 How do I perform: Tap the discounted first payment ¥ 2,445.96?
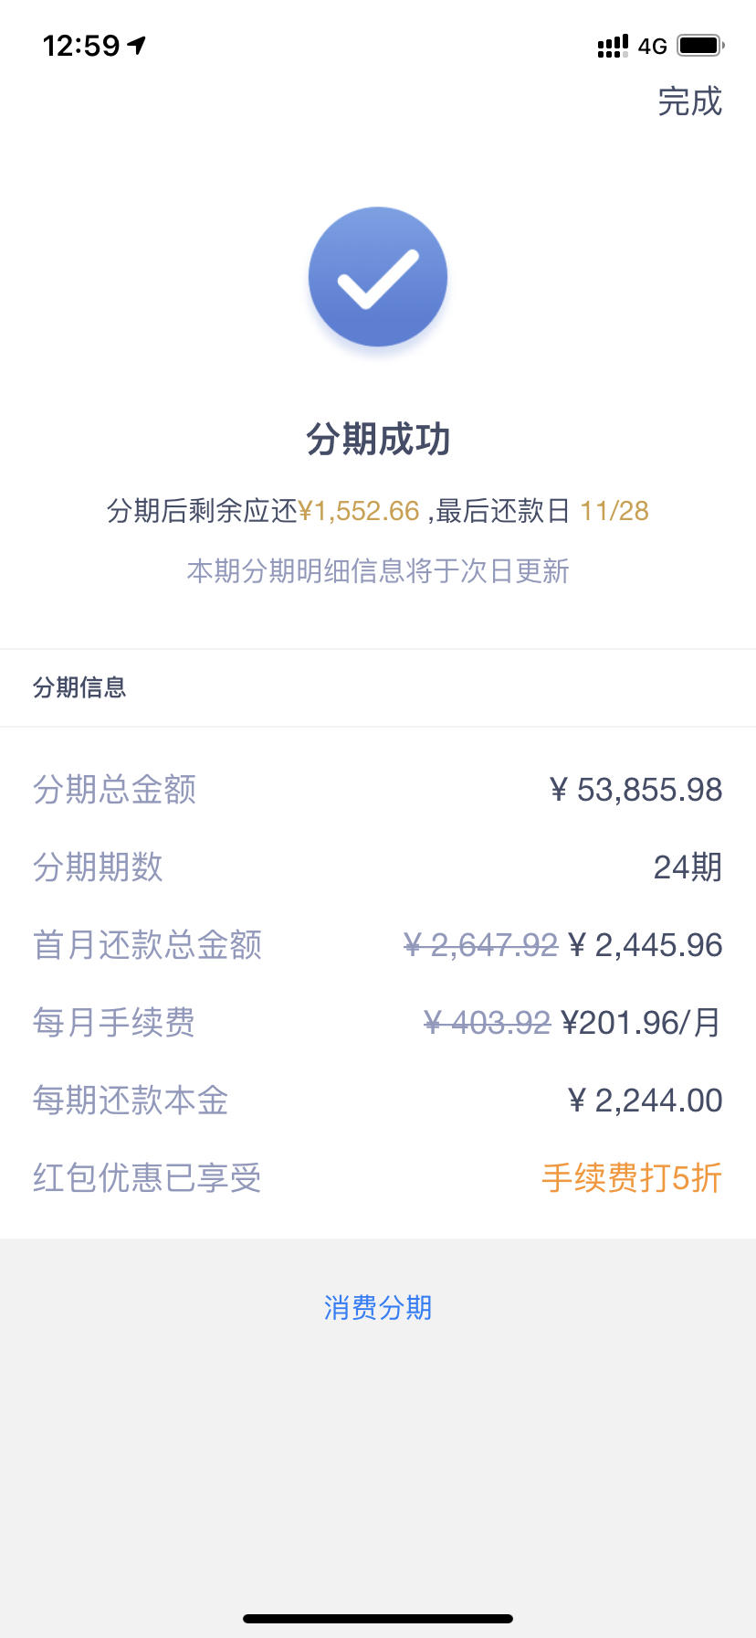pos(645,945)
